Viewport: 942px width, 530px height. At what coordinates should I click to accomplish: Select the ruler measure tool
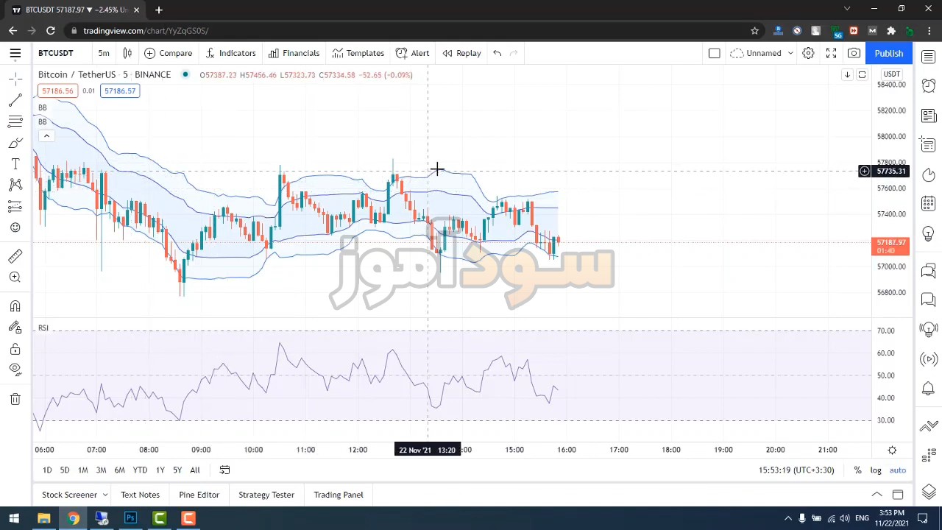(15, 255)
